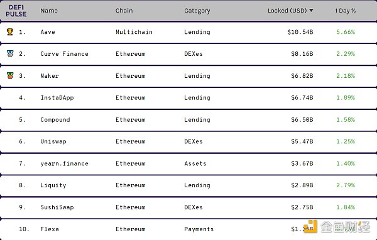Click the SushiSwap name
Screen dimensions: 377x240
coord(57,207)
